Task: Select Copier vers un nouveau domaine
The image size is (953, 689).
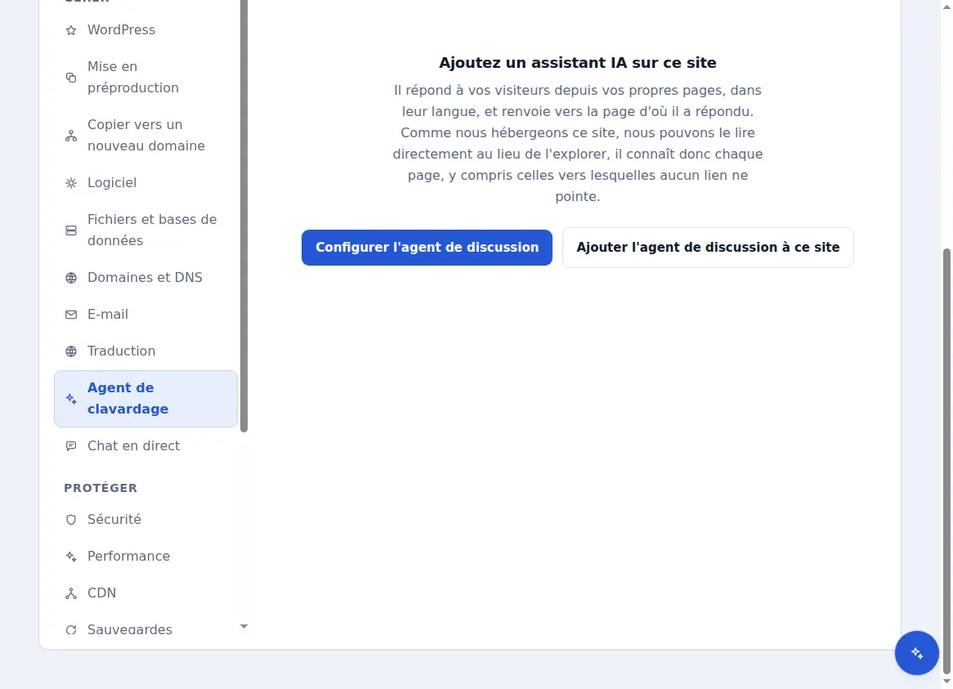Action: coord(145,135)
